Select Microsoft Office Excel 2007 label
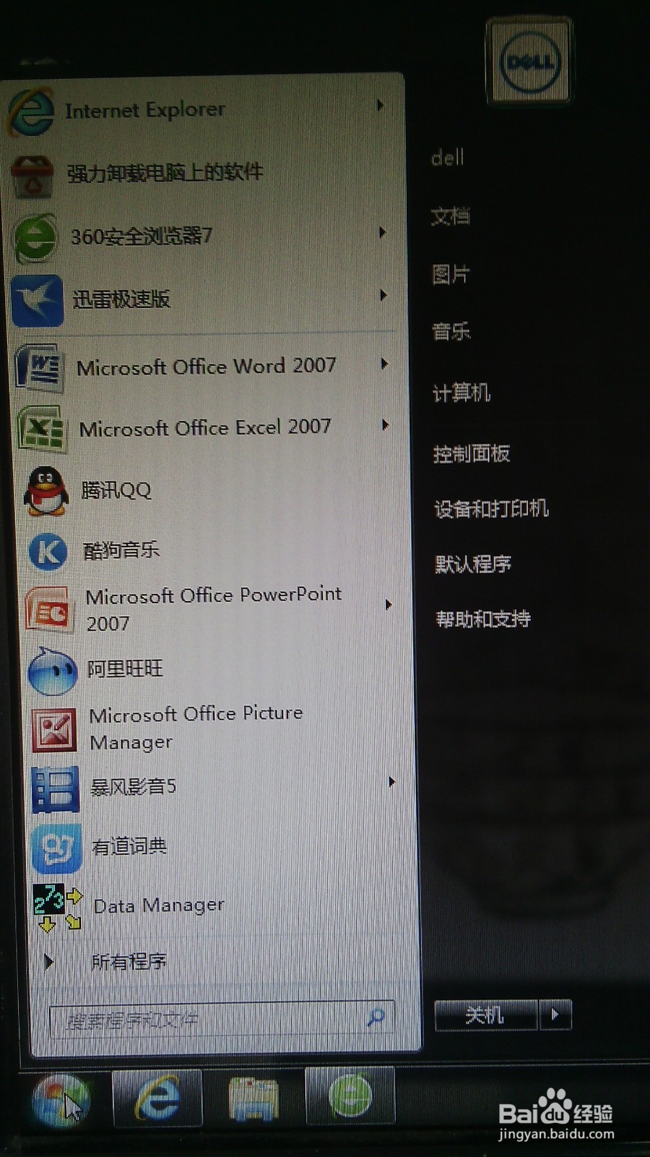The width and height of the screenshot is (650, 1157). [x=205, y=427]
